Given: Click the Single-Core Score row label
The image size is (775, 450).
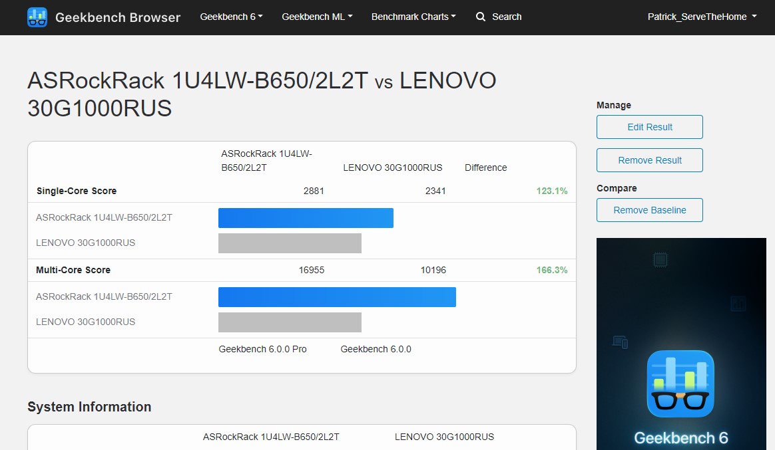Looking at the screenshot, I should click(x=77, y=191).
